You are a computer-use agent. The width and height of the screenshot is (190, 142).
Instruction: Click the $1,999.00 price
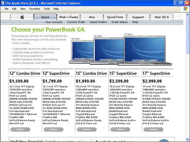click(85, 81)
